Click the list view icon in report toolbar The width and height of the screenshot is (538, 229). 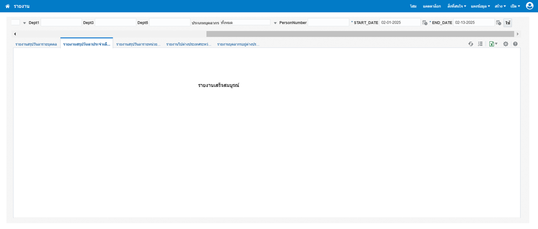tap(480, 44)
